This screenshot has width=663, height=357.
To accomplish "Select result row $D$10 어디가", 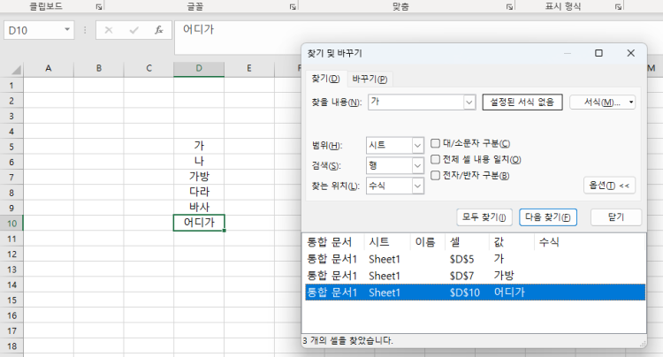I will [x=476, y=292].
